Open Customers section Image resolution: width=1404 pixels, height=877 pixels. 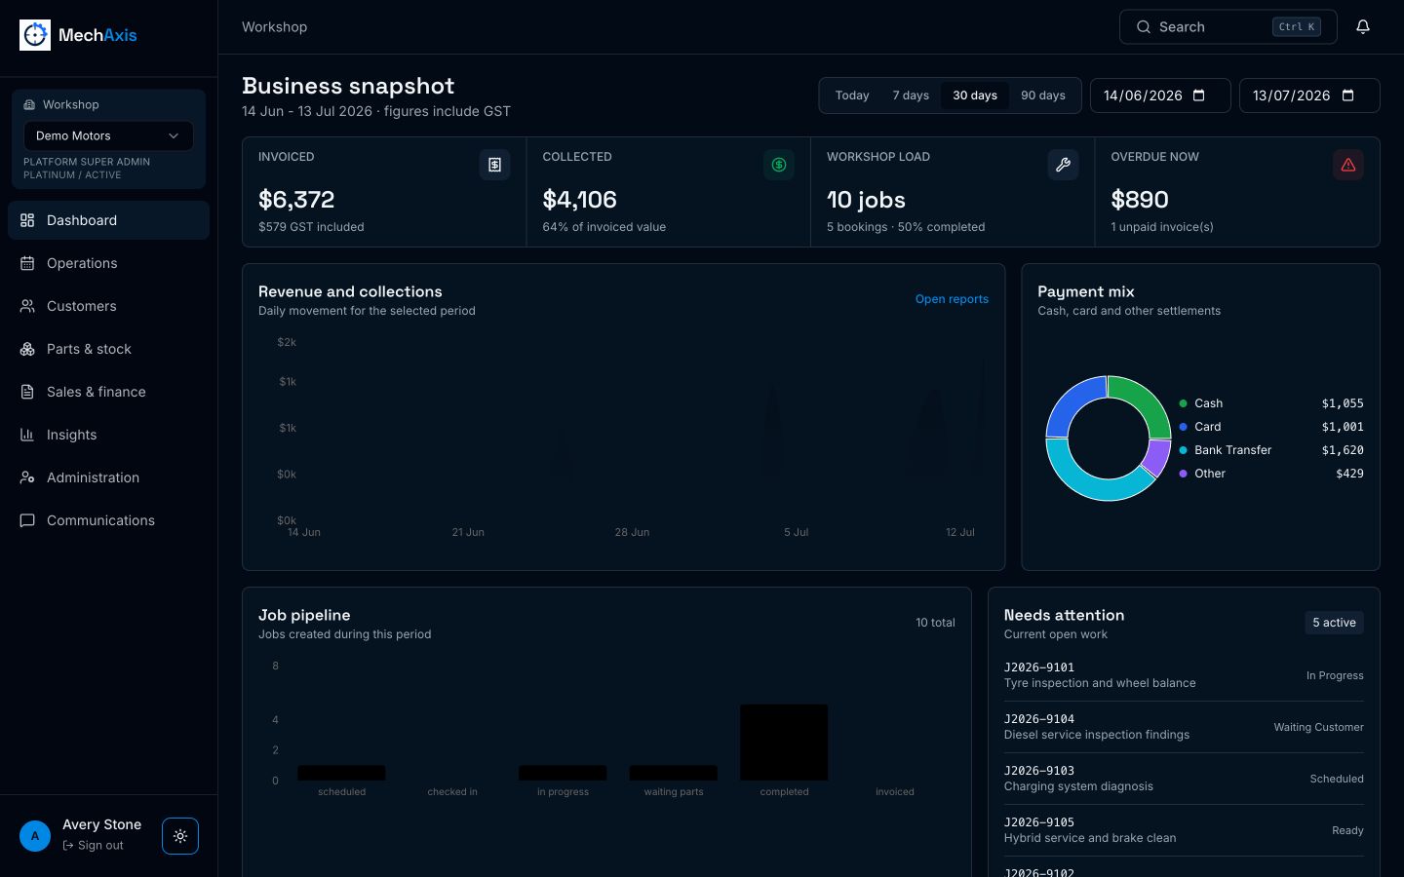[108, 306]
